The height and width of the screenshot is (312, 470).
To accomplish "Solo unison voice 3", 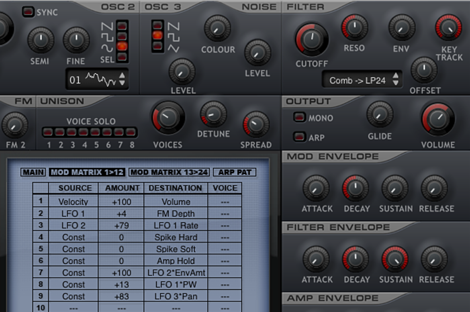I will pos(72,132).
